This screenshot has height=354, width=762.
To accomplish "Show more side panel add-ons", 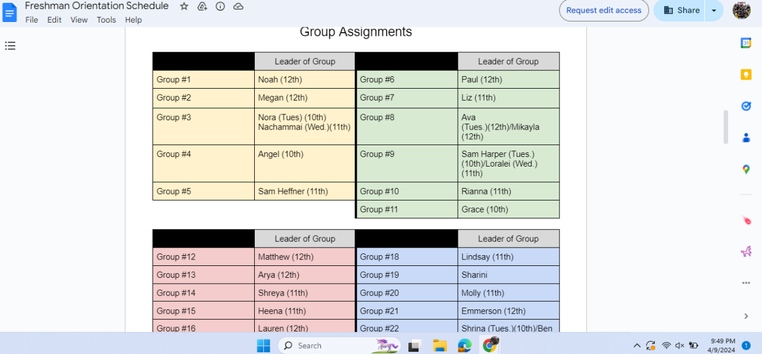I will (x=746, y=283).
